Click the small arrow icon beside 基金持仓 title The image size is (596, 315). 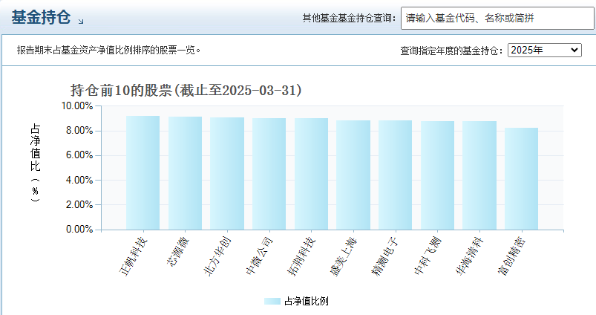click(x=81, y=22)
